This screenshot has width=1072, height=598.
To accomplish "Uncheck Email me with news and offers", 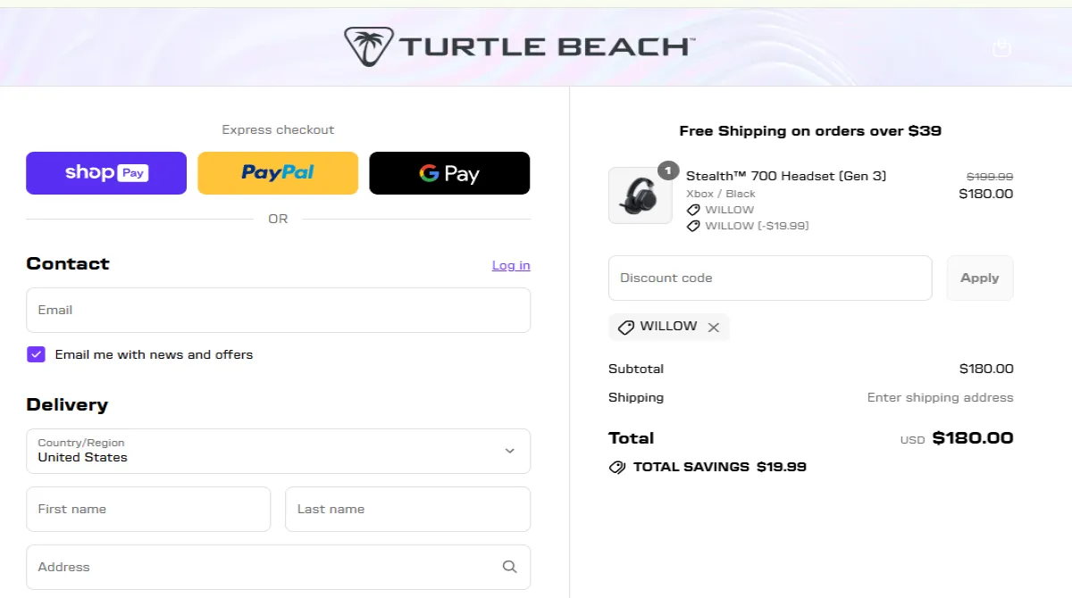I will tap(36, 354).
